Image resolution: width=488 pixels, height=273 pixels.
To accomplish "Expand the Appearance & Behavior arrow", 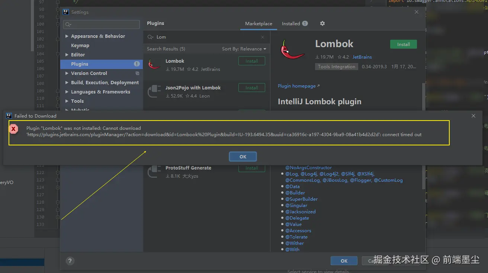I will (x=67, y=36).
